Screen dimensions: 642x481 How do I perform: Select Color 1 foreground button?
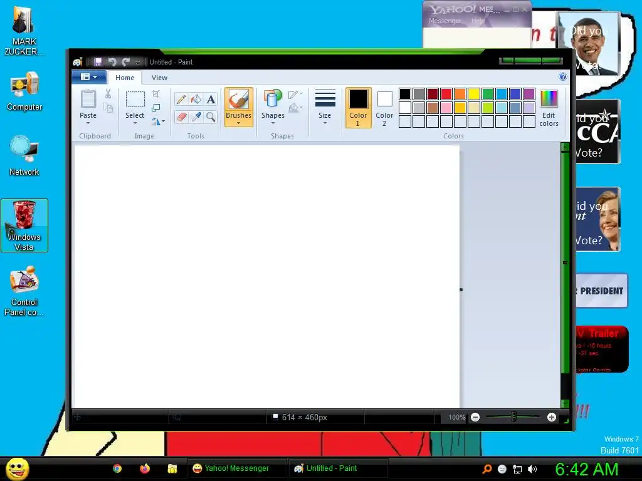point(358,108)
